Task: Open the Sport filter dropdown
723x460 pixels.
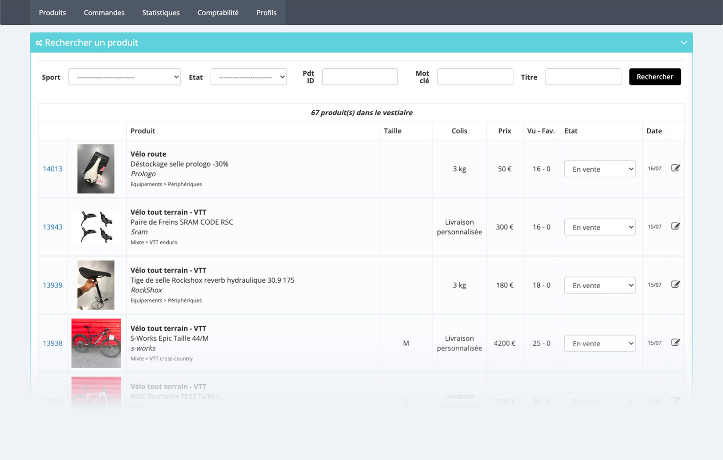Action: pos(125,77)
